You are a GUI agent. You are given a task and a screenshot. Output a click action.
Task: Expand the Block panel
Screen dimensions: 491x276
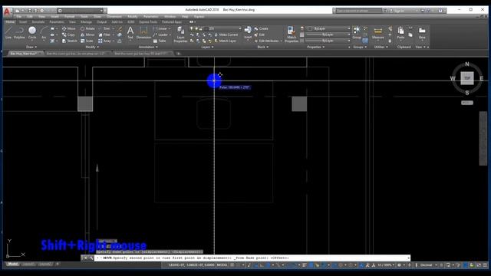[262, 47]
